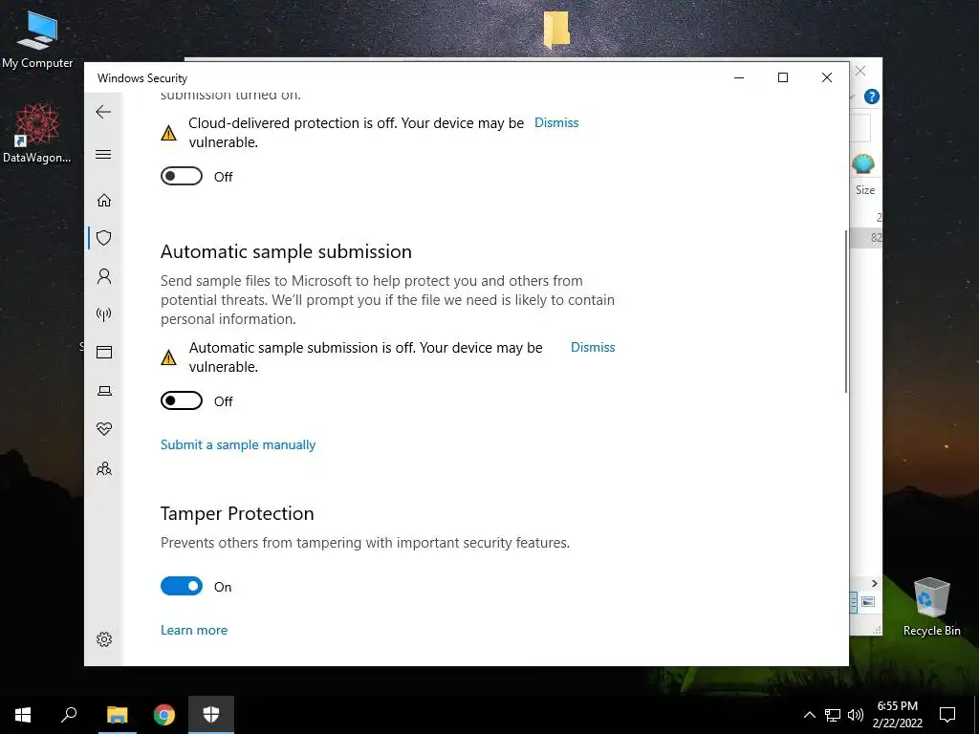Open File Explorer from the taskbar

[x=117, y=715]
